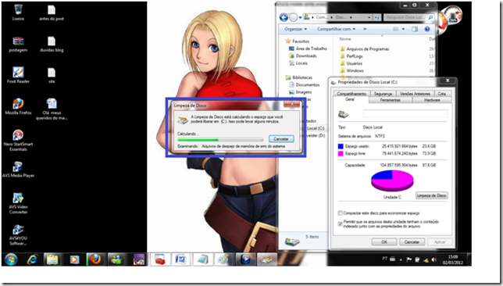Open the 'site' desktop file
503x286 pixels.
tap(52, 75)
